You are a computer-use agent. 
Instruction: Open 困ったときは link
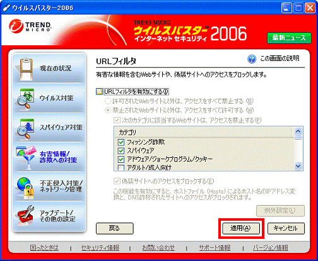(x=44, y=248)
